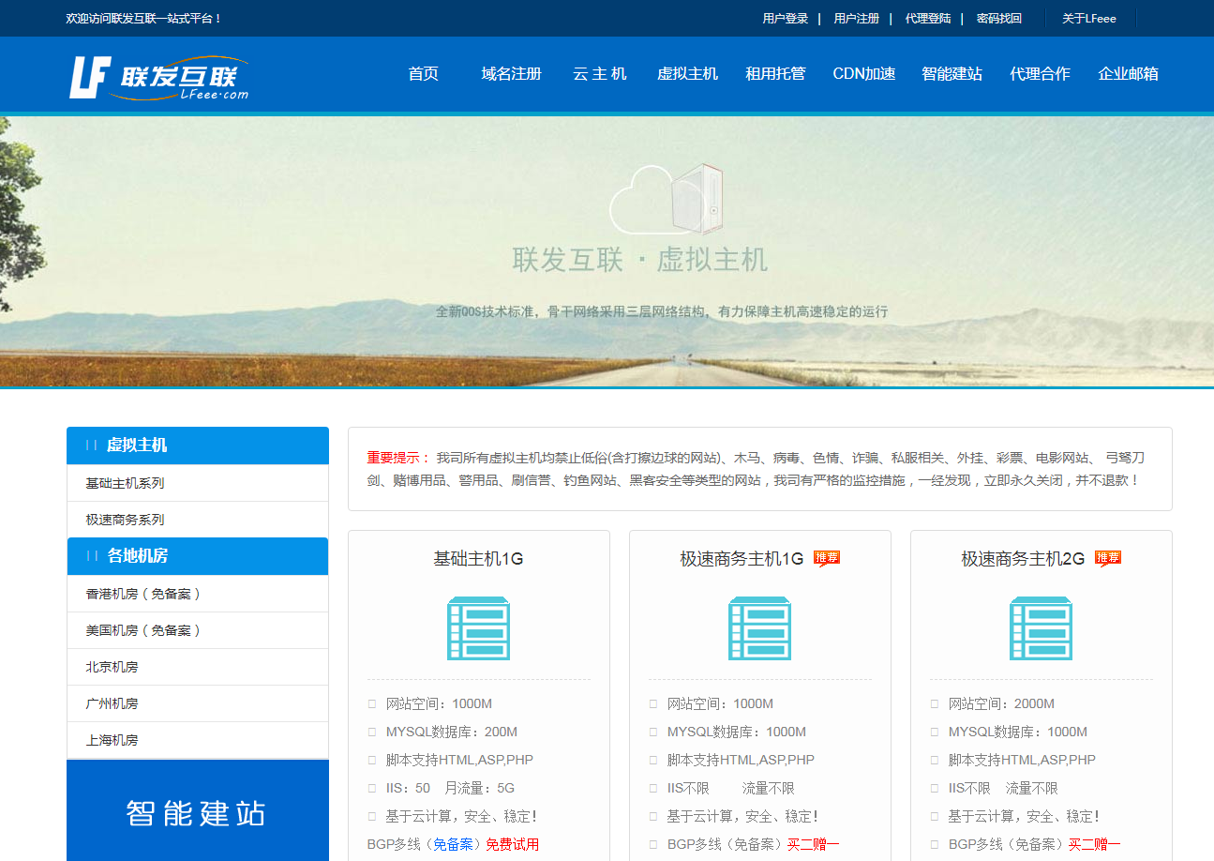Open the 首页 navigation item
Screen dimensions: 1214x861
[423, 74]
